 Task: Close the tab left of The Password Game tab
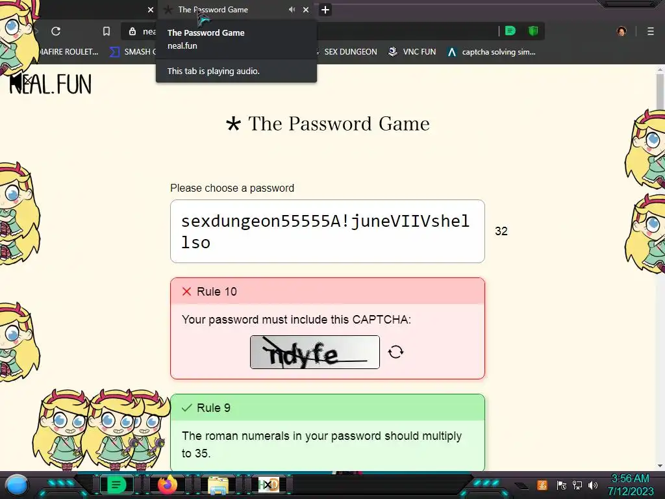[x=151, y=10]
